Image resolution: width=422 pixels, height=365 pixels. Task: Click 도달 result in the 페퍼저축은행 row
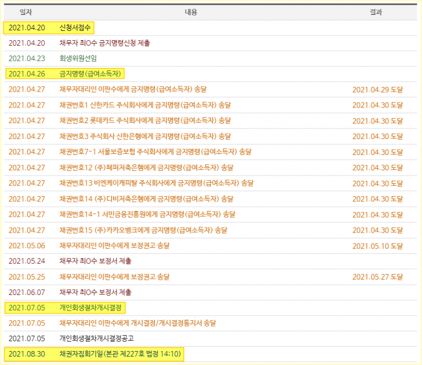click(378, 168)
